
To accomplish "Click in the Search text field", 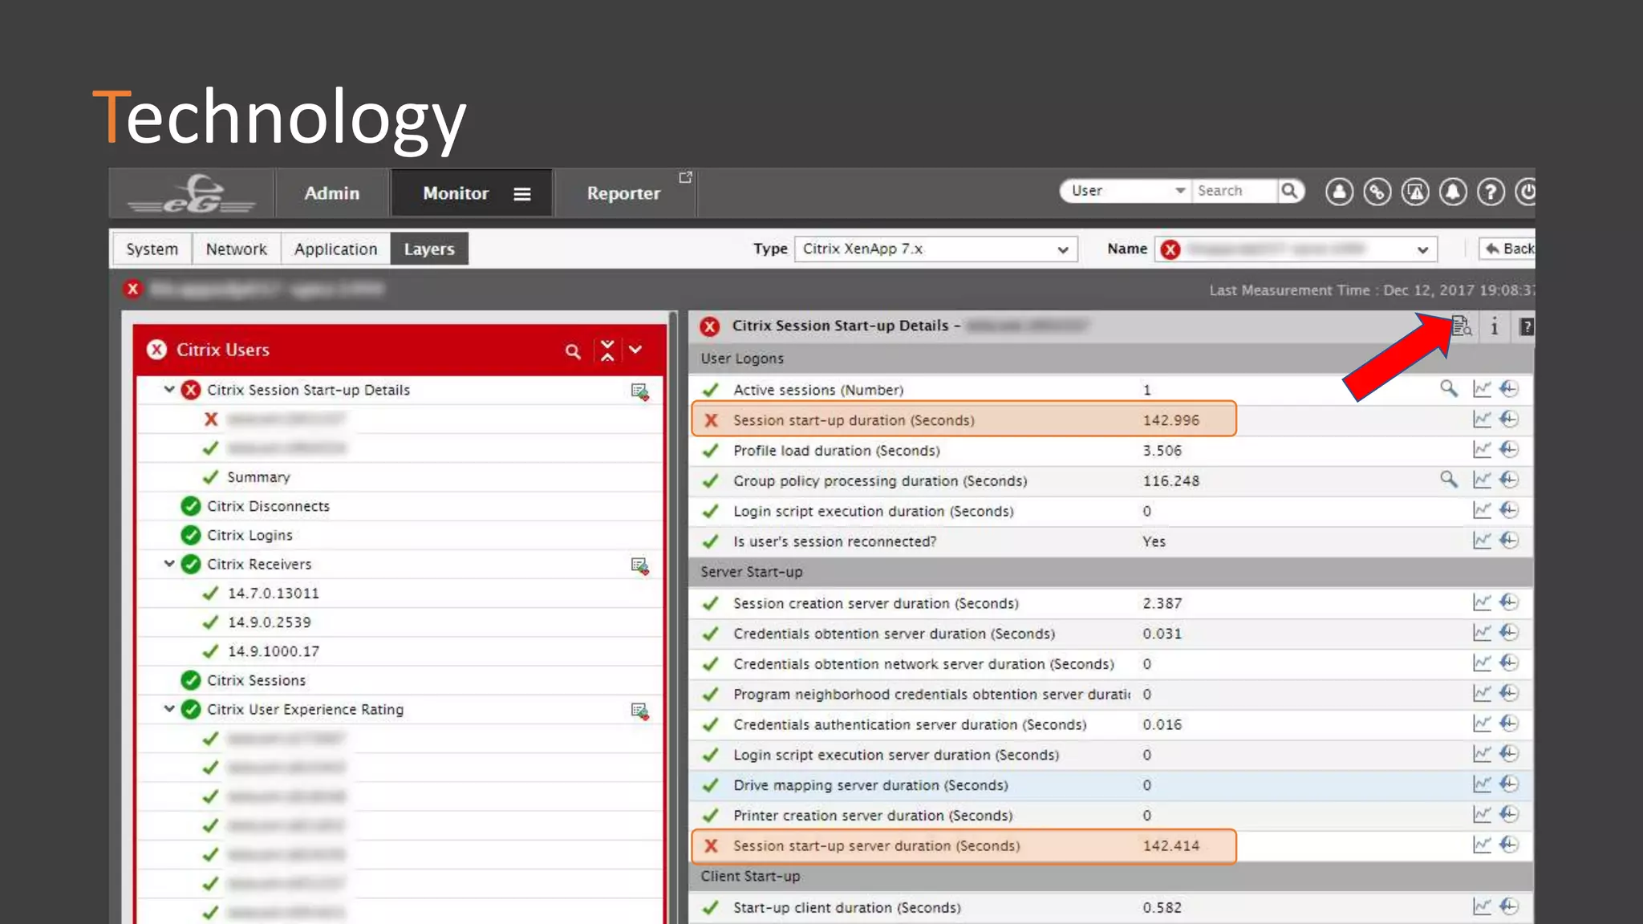I will (1232, 191).
